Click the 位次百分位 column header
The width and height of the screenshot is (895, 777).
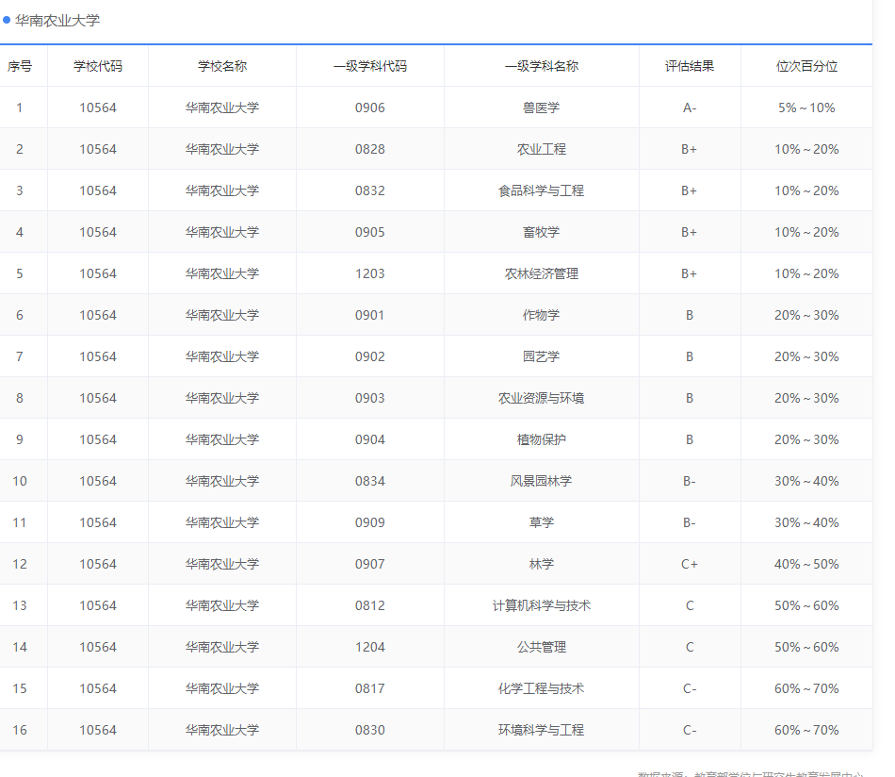point(807,66)
